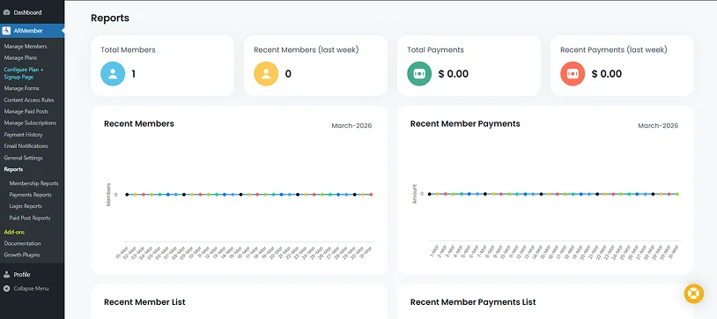717x319 pixels.
Task: Click the first data point on Member Payments chart
Action: [x=429, y=194]
